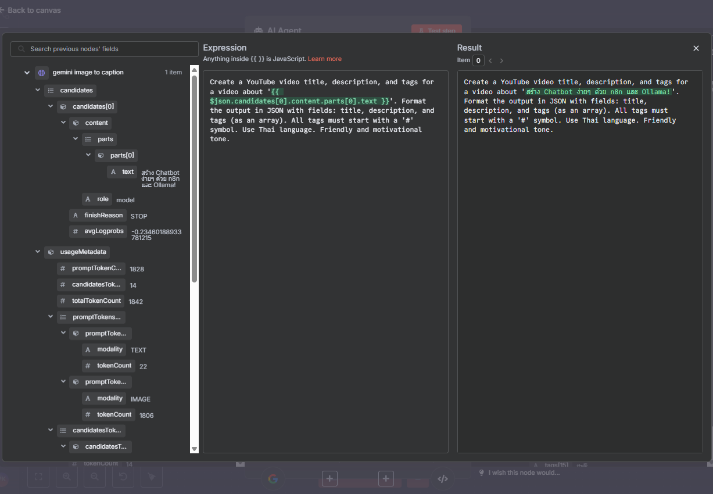Collapse the content object chevron
Image resolution: width=713 pixels, height=494 pixels.
63,123
